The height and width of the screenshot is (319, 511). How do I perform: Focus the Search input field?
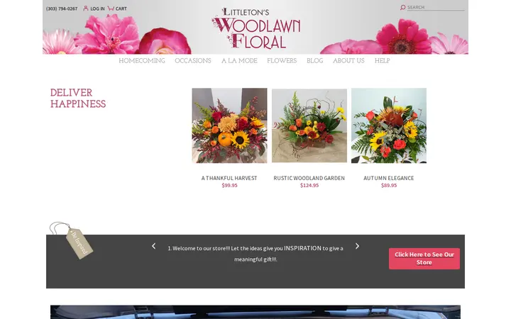coord(436,7)
